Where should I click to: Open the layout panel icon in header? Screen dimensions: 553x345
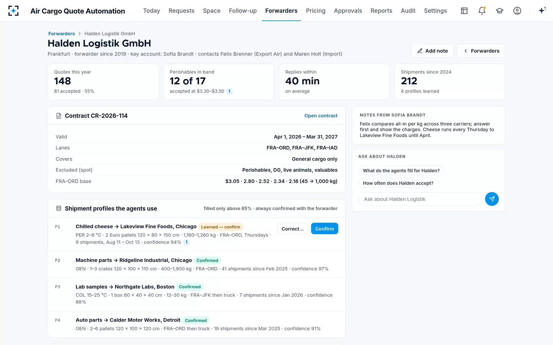pos(464,11)
